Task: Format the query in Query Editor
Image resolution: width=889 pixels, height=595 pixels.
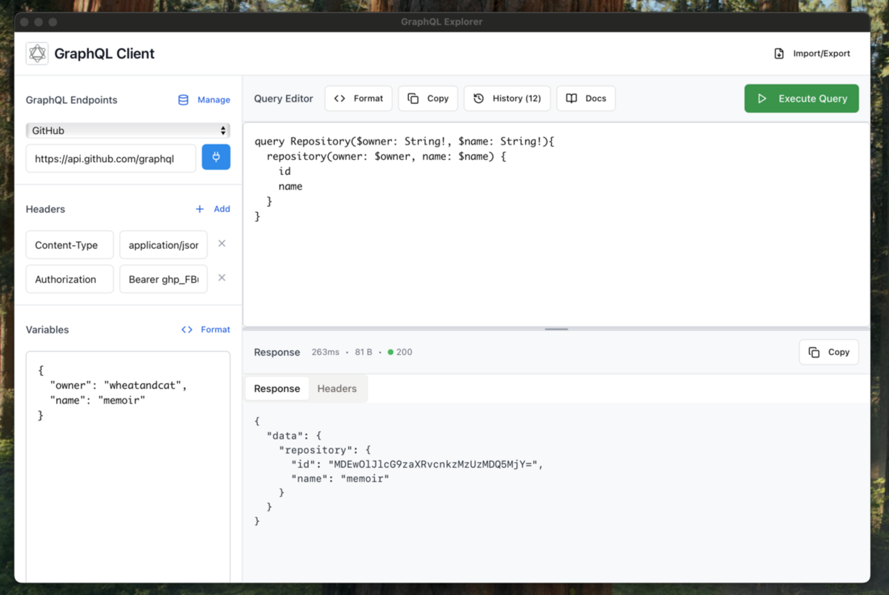Action: (x=358, y=98)
